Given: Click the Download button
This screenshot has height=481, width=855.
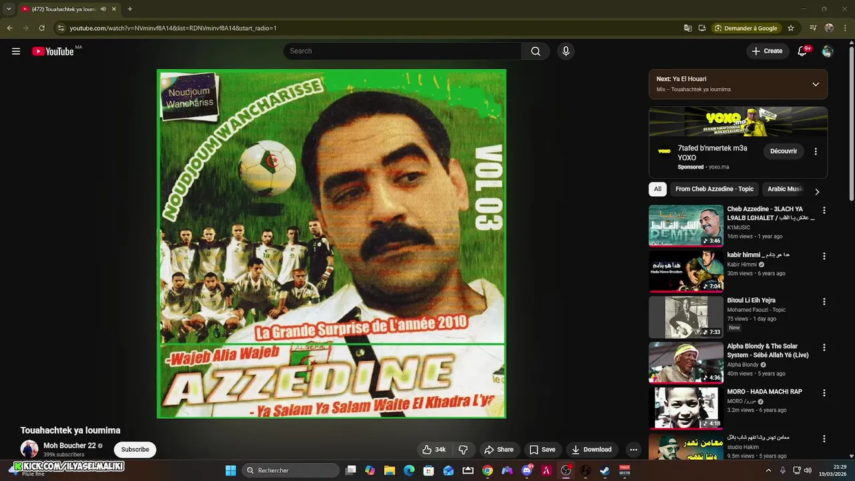Looking at the screenshot, I should pyautogui.click(x=591, y=450).
